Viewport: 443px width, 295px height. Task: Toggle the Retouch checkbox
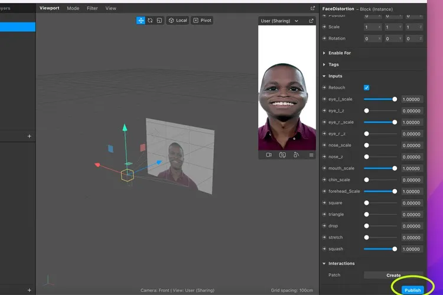coord(366,88)
